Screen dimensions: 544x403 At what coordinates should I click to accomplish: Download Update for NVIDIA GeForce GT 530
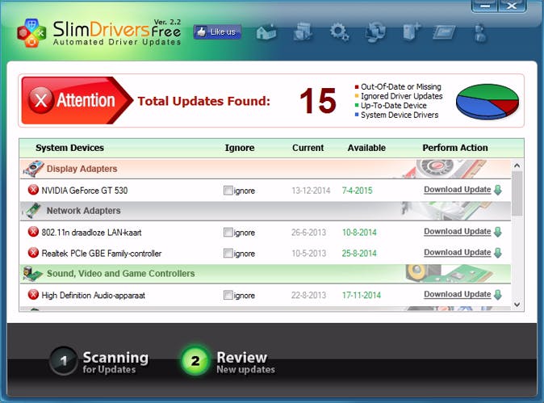(x=458, y=190)
